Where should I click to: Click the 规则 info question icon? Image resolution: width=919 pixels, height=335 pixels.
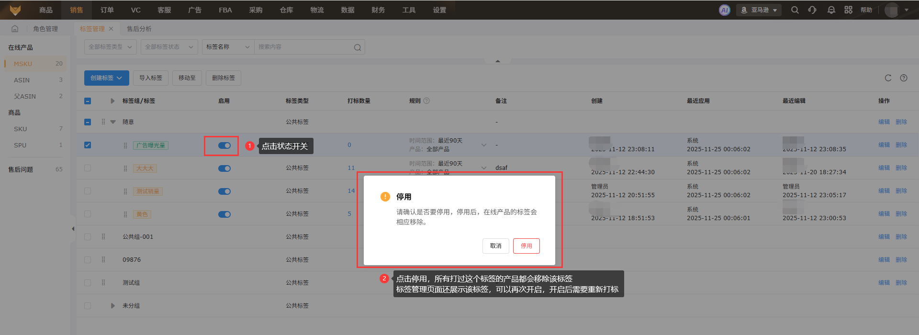click(426, 101)
